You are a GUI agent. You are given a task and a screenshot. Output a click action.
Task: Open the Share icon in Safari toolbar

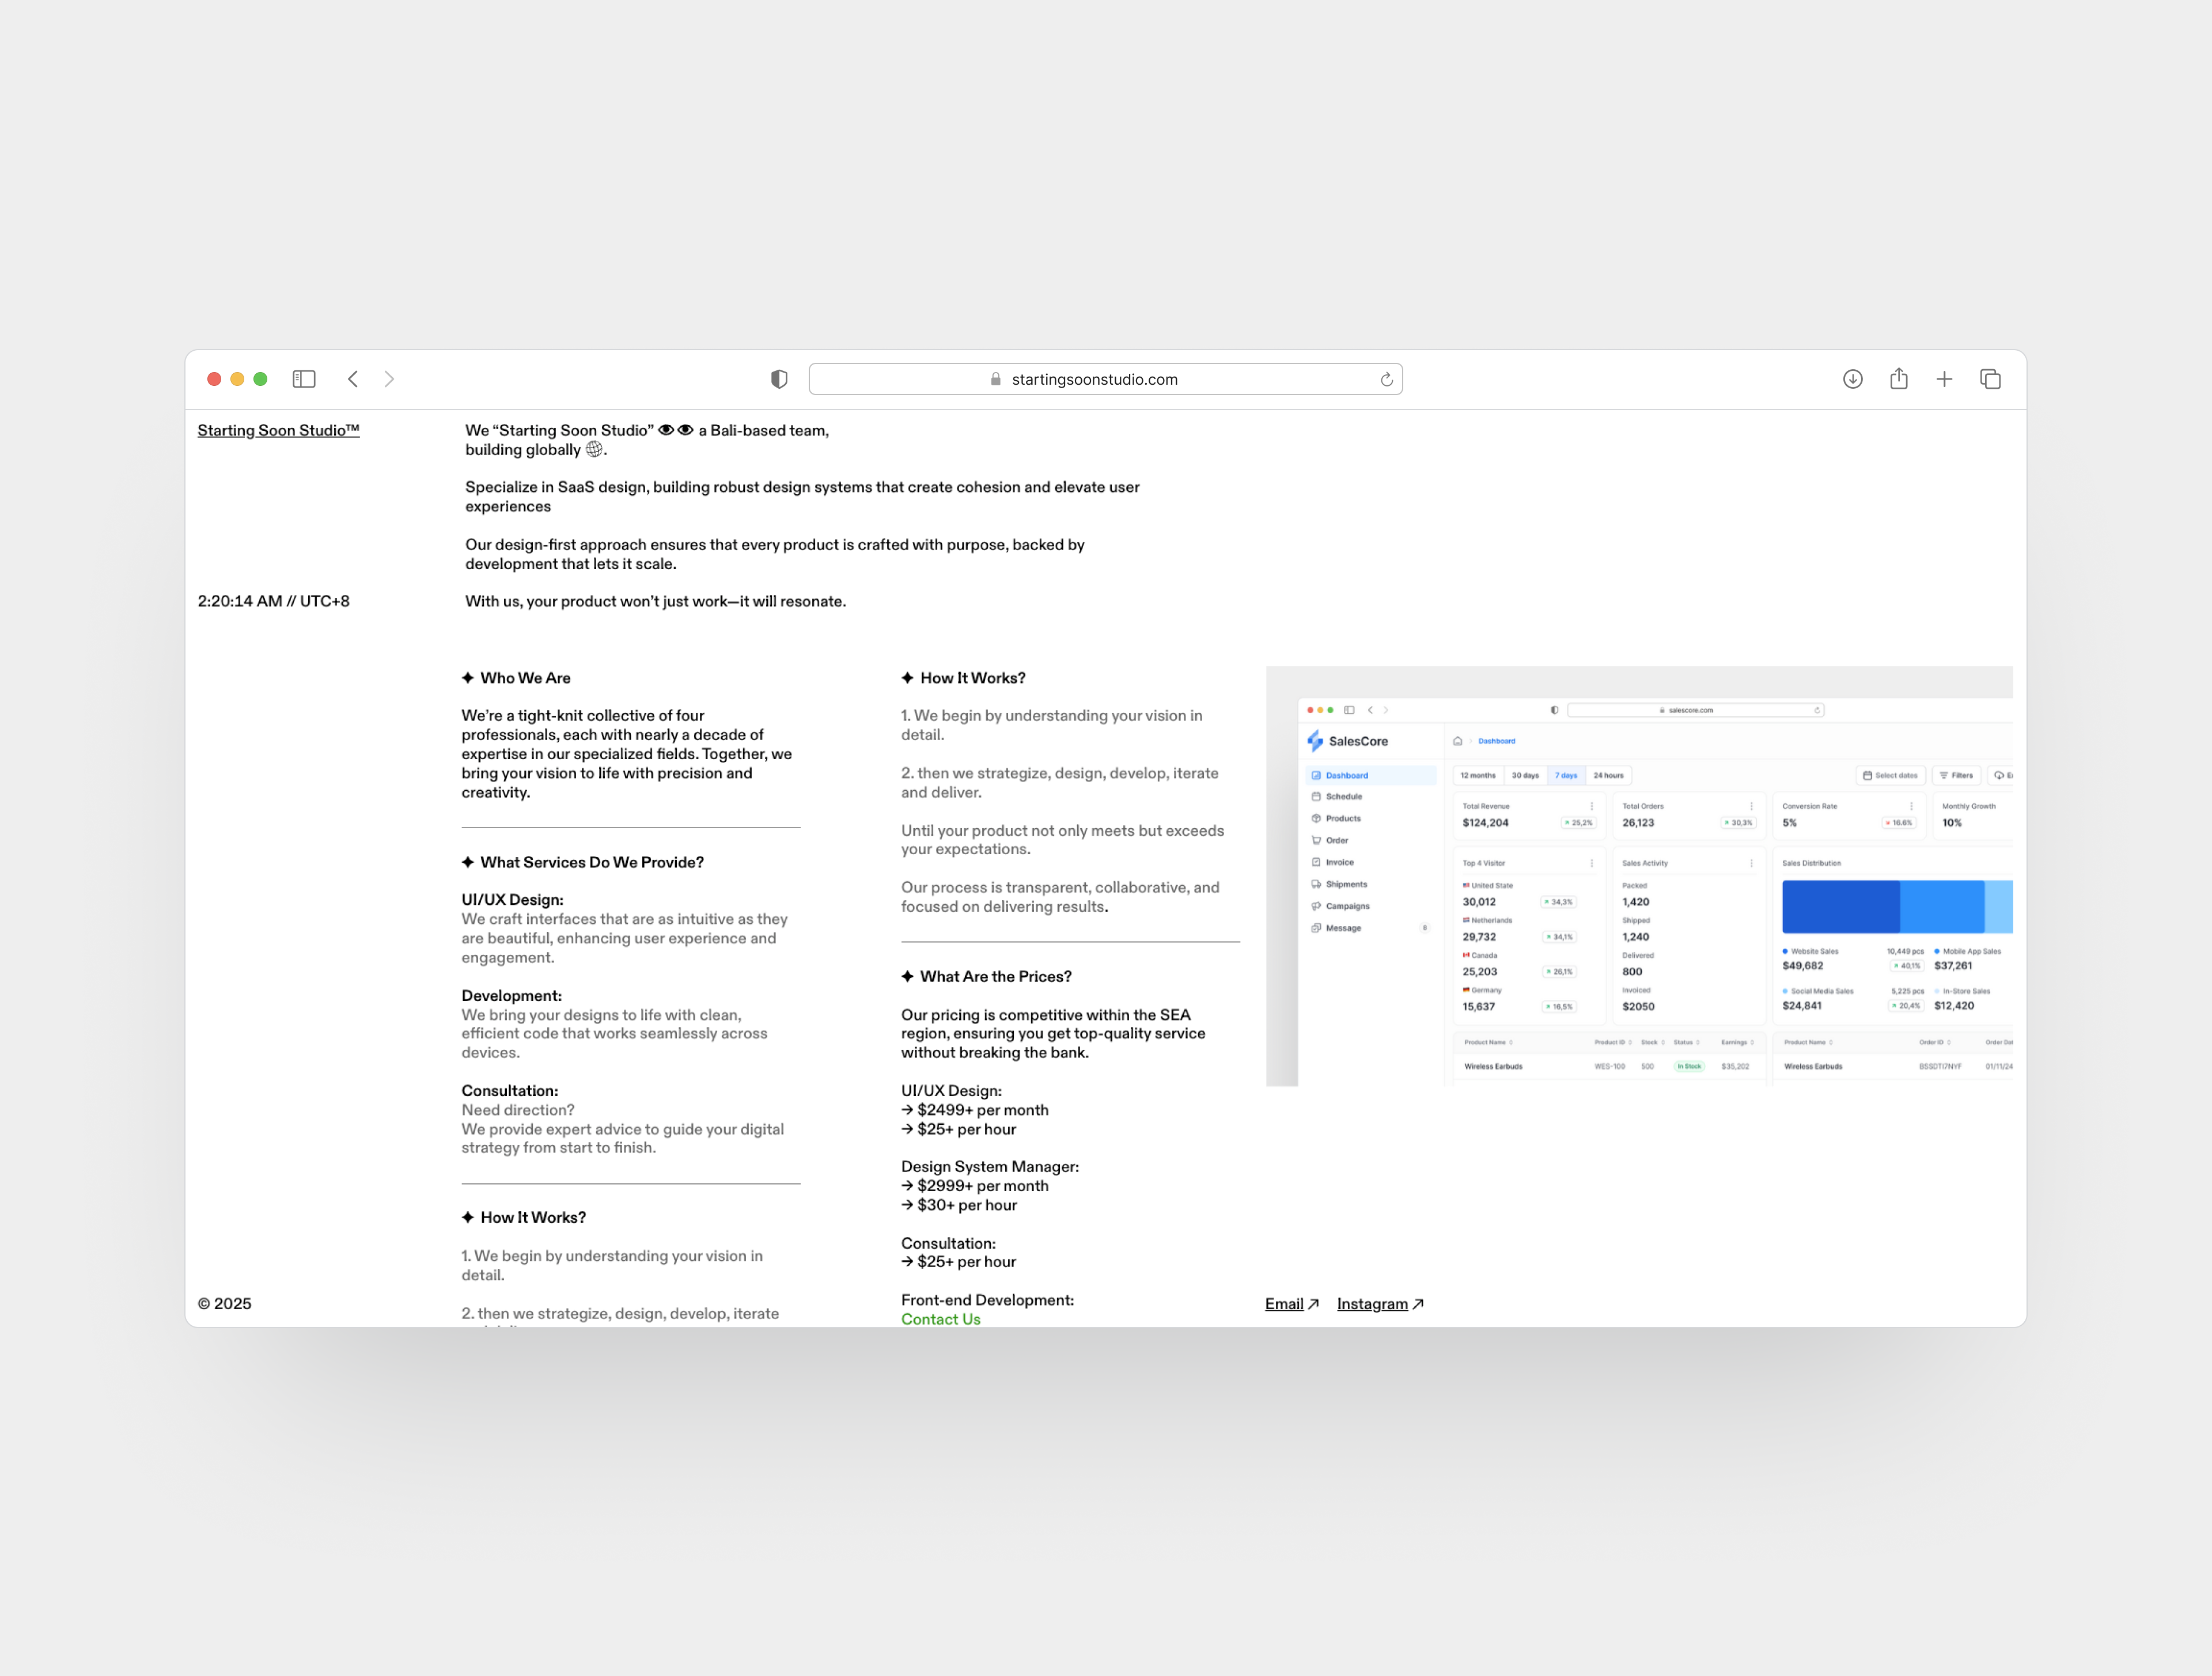point(1898,379)
